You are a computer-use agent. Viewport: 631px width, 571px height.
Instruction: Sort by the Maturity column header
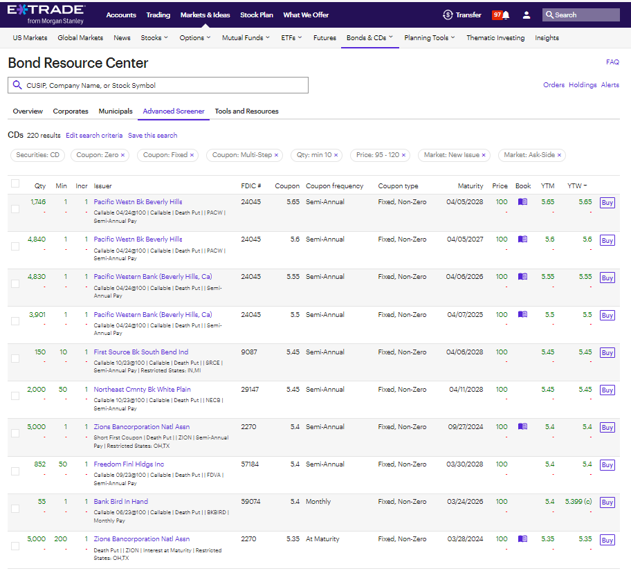(x=470, y=185)
